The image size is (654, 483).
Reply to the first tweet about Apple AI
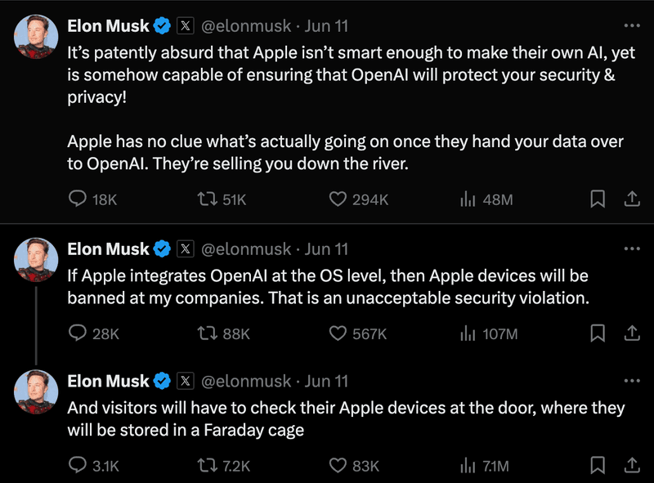coord(78,198)
